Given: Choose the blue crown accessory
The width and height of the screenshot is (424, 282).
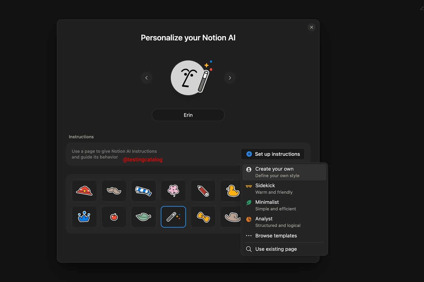Looking at the screenshot, I should coord(84,217).
